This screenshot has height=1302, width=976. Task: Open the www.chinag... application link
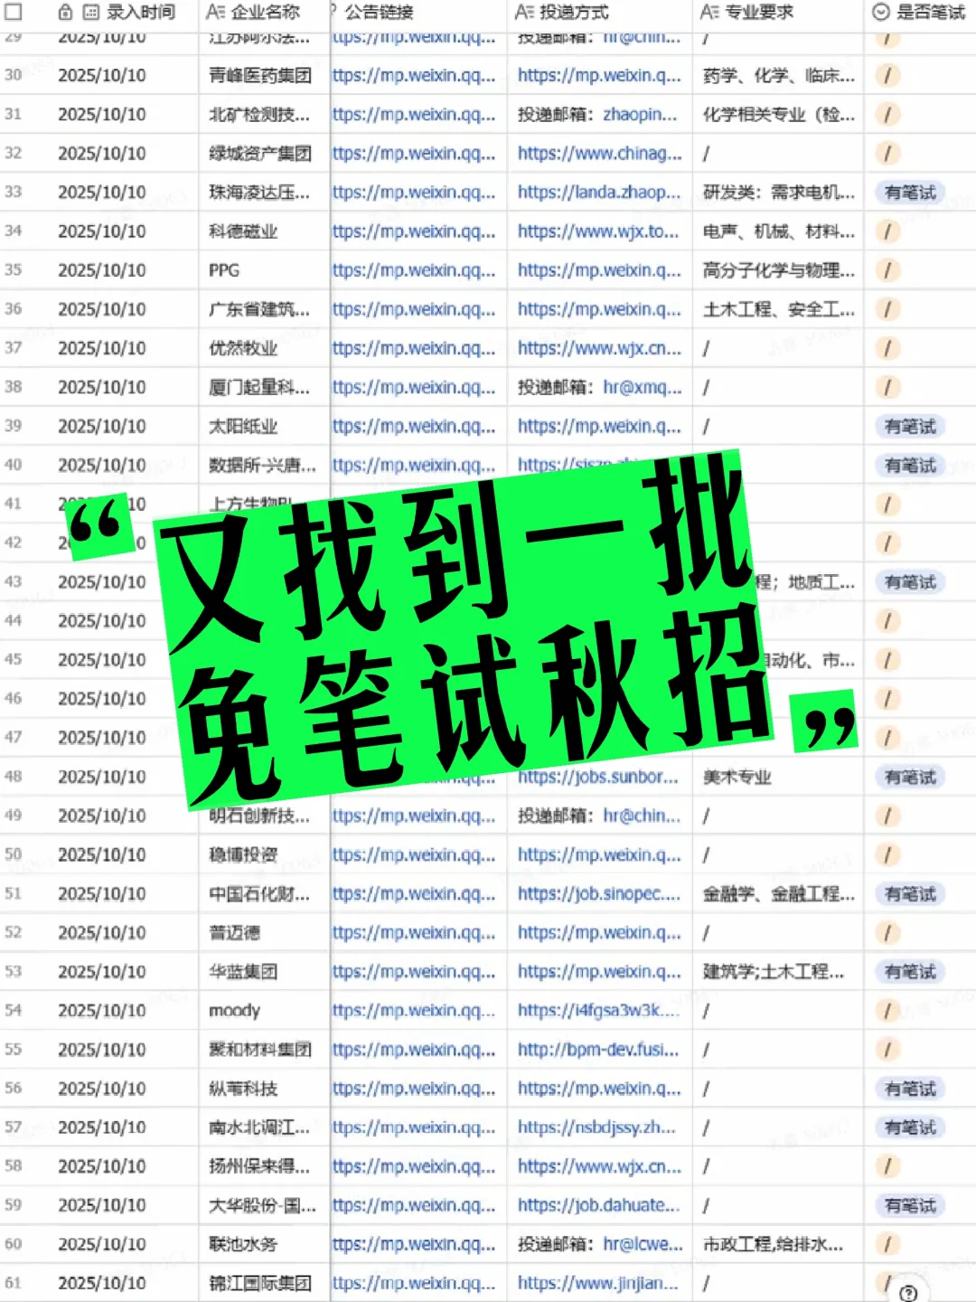tap(600, 154)
